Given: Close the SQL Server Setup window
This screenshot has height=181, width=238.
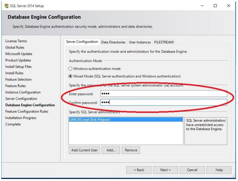Looking at the screenshot, I should (x=229, y=6).
